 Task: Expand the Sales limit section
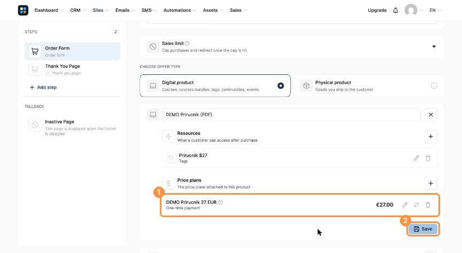434,47
